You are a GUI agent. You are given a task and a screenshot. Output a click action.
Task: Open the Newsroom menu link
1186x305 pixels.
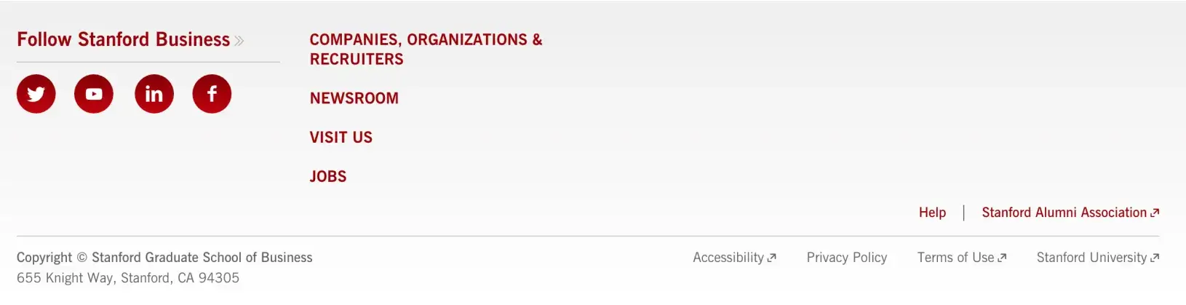click(354, 98)
